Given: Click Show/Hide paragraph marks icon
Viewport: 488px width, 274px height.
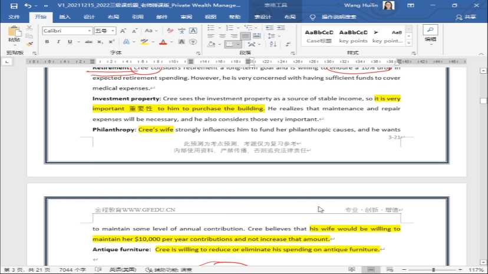Looking at the screenshot, I should [288, 44].
